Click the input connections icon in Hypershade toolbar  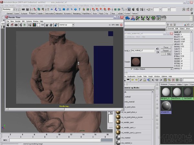[153, 80]
